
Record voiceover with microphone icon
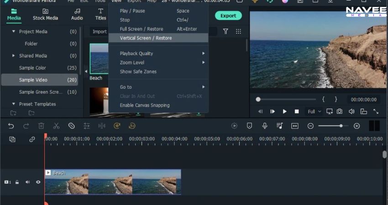264,126
